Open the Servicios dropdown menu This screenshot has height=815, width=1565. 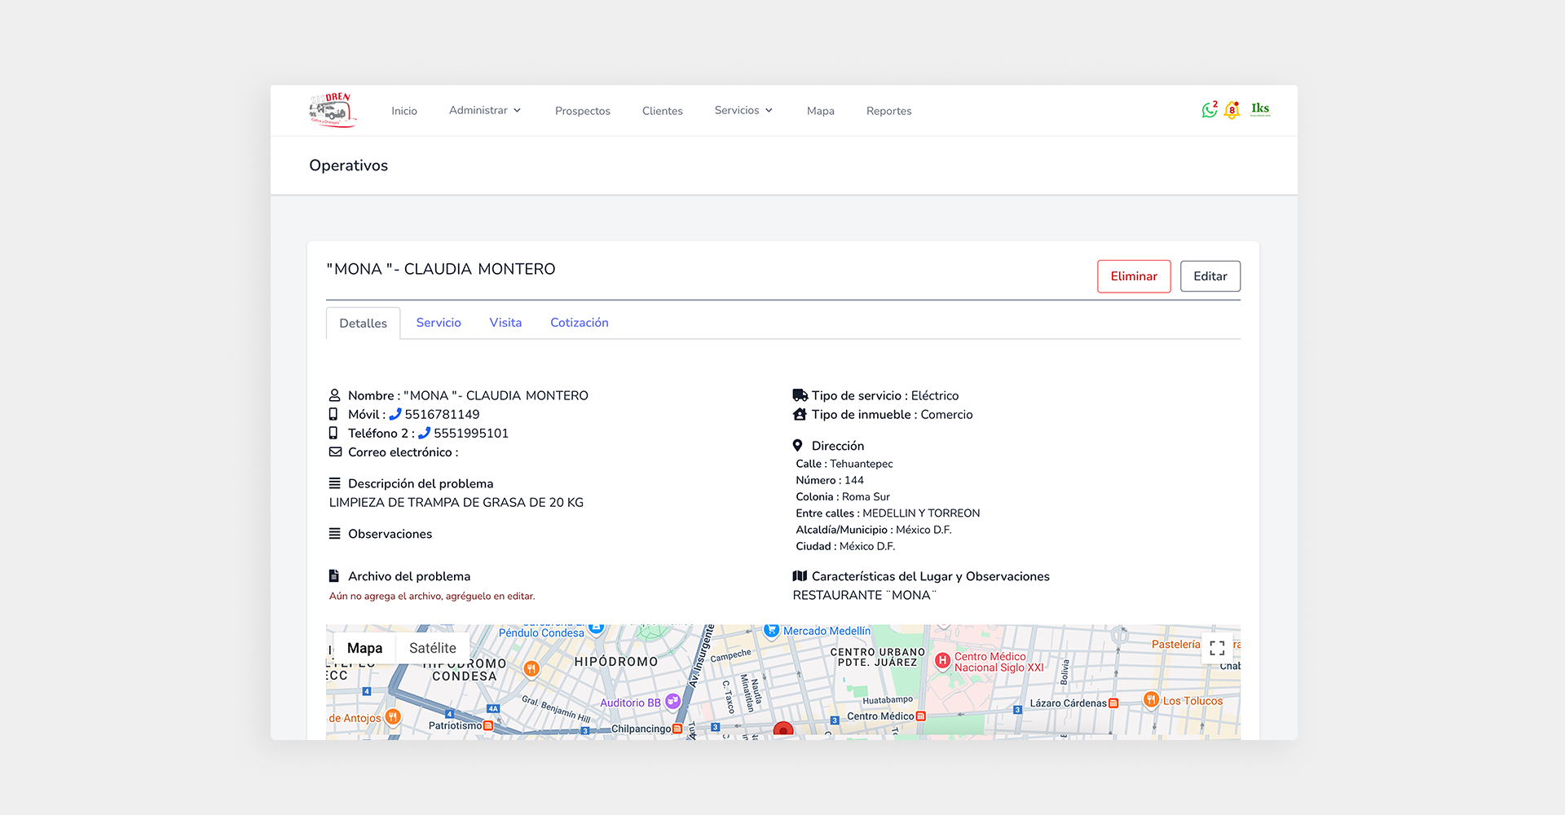pos(743,110)
